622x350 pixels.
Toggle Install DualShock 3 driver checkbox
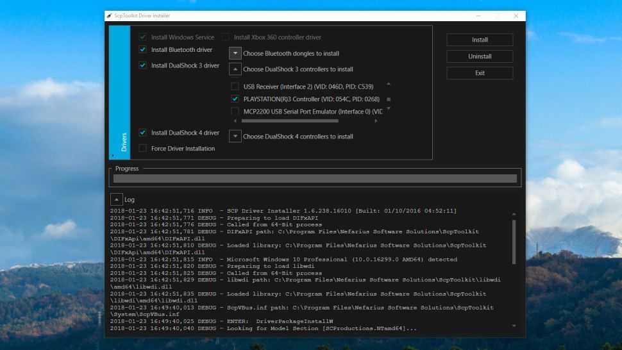[142, 65]
